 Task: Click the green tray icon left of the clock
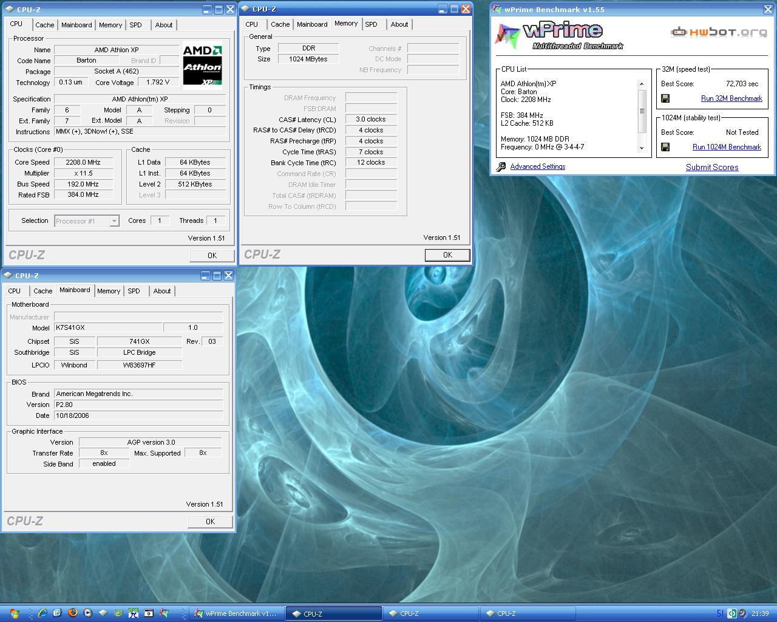(733, 613)
